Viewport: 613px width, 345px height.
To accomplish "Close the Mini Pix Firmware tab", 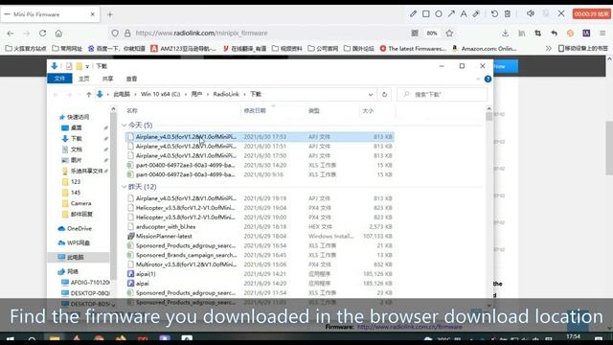I will tap(93, 14).
